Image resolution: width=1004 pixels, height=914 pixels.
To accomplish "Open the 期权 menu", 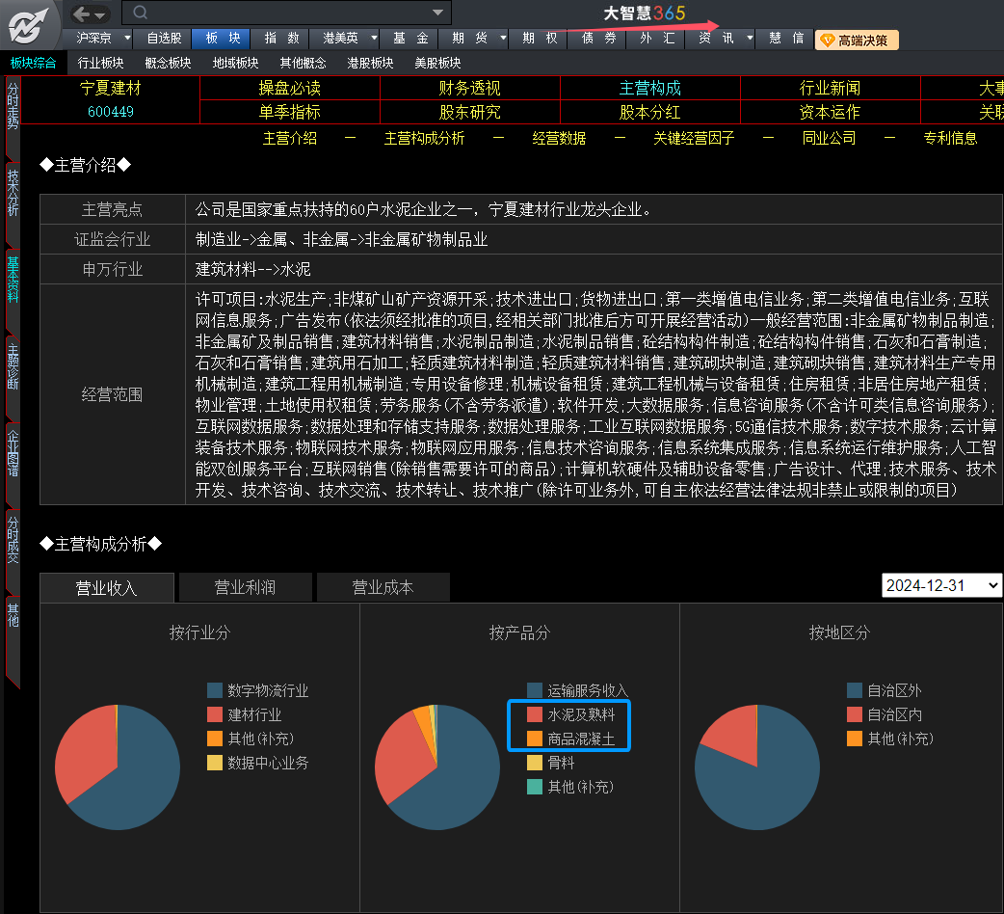I will click(540, 39).
